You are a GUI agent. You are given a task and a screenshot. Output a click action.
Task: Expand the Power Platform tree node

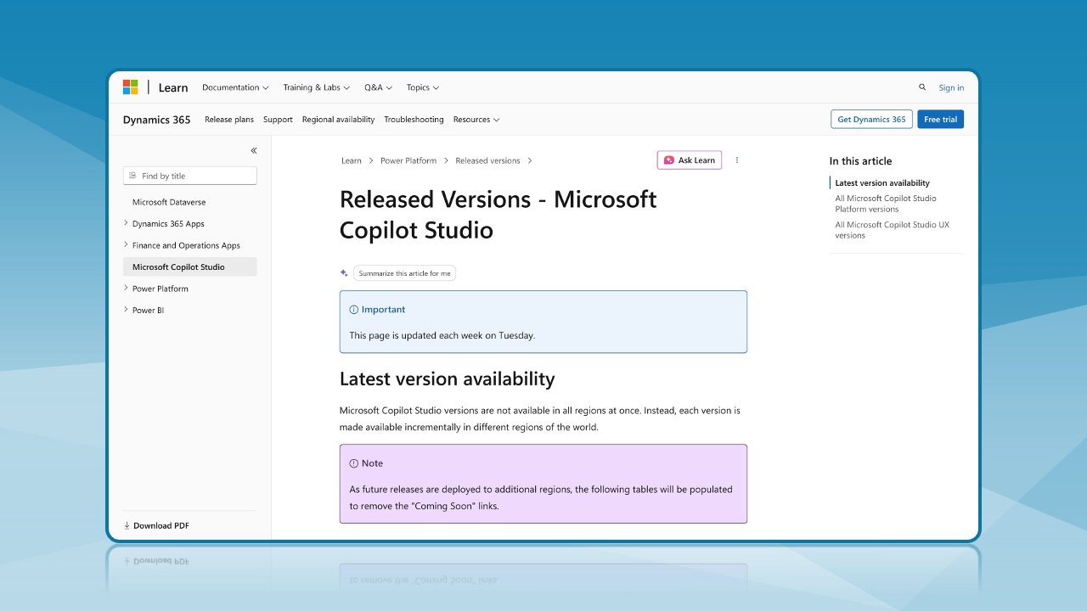pyautogui.click(x=127, y=289)
